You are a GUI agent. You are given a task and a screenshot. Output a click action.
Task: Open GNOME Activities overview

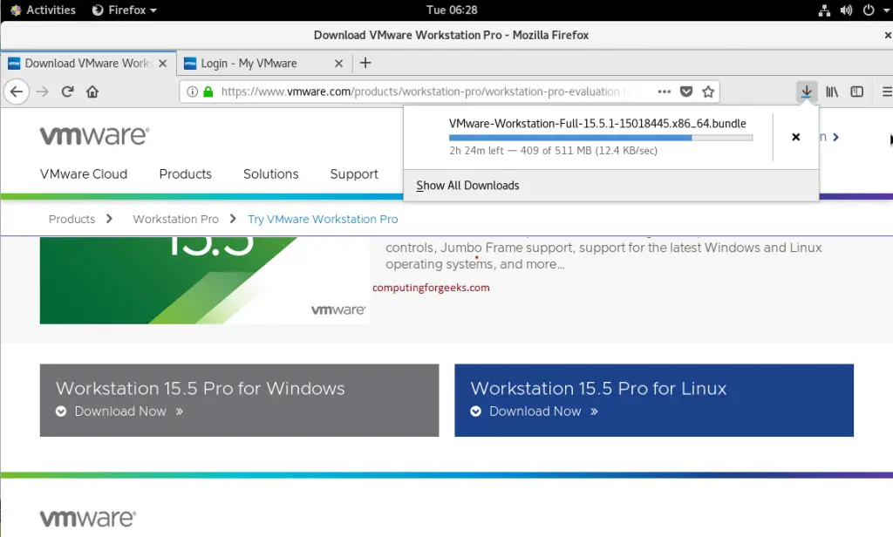[x=44, y=10]
